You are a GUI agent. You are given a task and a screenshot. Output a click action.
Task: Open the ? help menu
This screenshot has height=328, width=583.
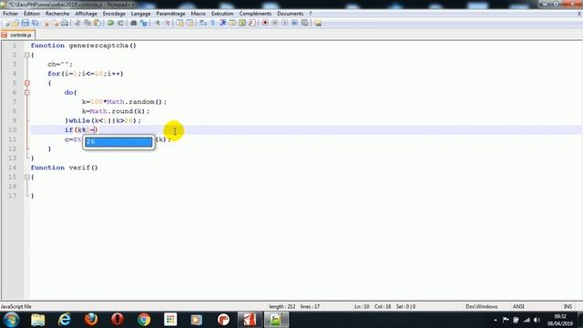point(311,14)
